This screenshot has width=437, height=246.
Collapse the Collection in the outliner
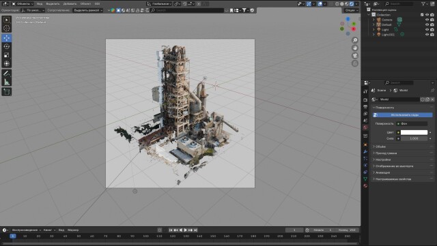(369, 15)
